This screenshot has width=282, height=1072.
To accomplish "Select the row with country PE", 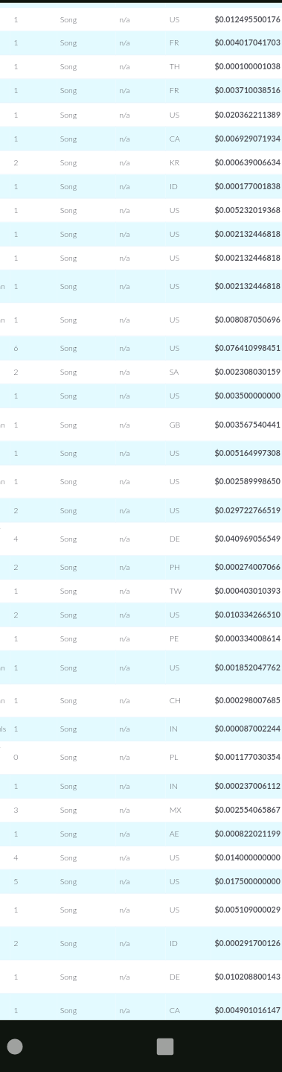I will pyautogui.click(x=141, y=638).
